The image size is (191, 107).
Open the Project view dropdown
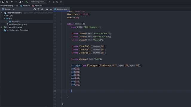(x=14, y=9)
